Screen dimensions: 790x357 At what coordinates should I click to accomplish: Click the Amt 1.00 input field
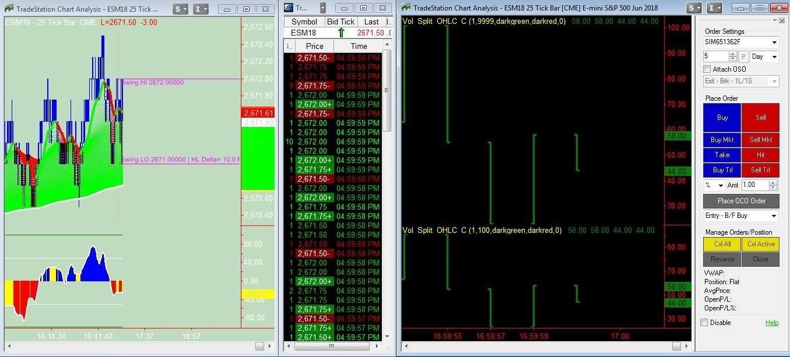[755, 185]
